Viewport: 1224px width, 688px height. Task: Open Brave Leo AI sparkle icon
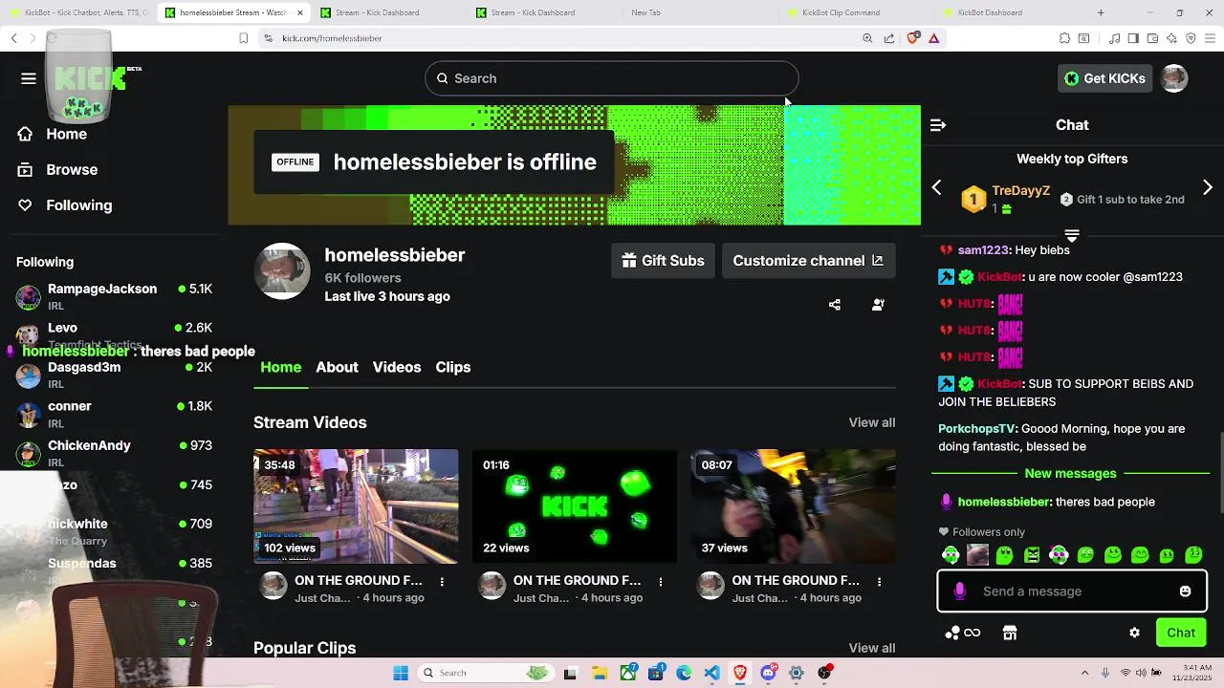[x=1171, y=38]
